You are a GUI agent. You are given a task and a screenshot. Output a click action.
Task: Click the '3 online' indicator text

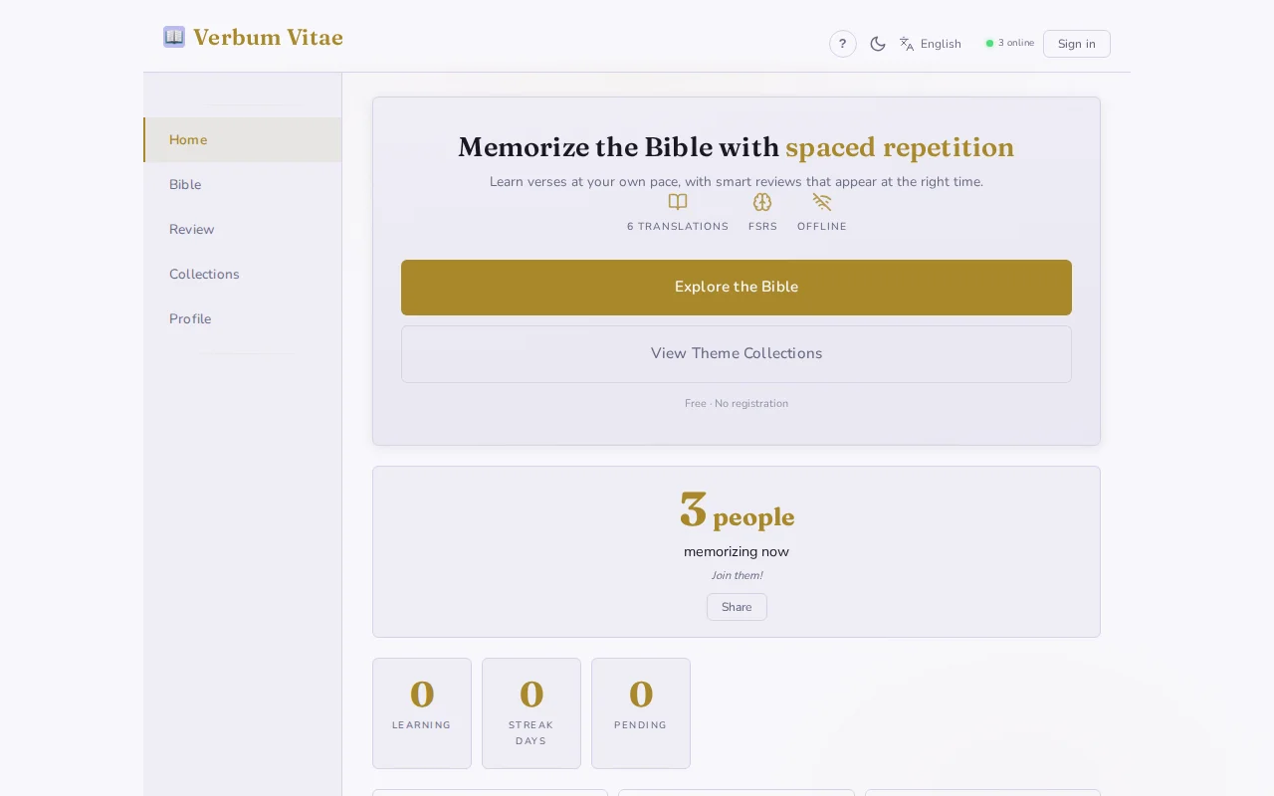1016,43
